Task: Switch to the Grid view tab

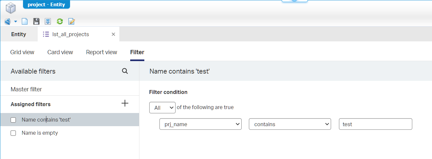Action: click(x=22, y=52)
